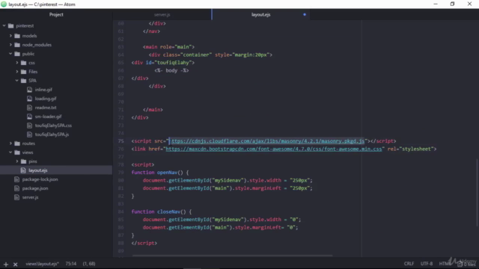Open readme.txt from the SPA folder

pyautogui.click(x=46, y=108)
